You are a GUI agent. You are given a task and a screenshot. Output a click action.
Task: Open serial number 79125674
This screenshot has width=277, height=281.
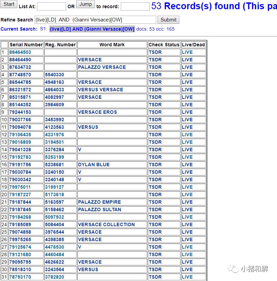(x=20, y=247)
